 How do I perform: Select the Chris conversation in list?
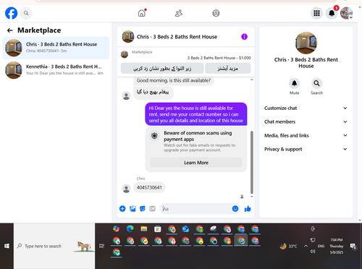pos(56,48)
